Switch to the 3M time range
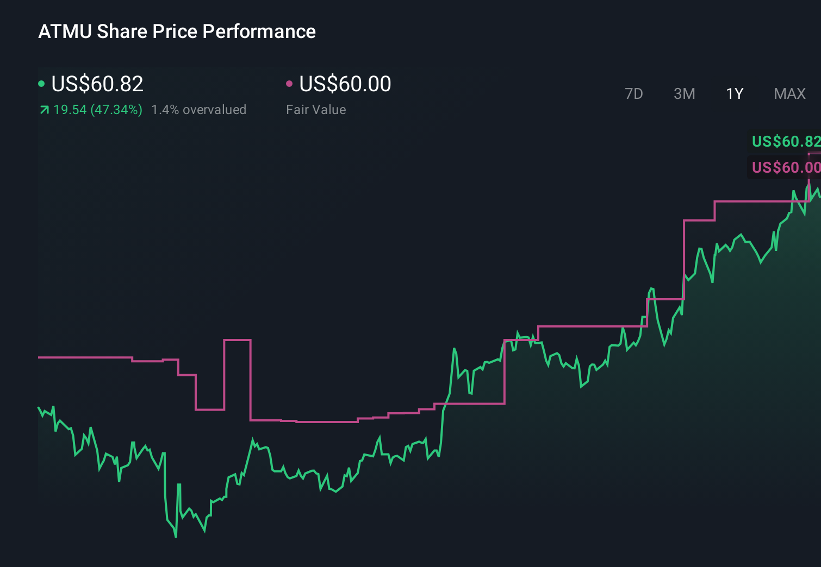 684,93
